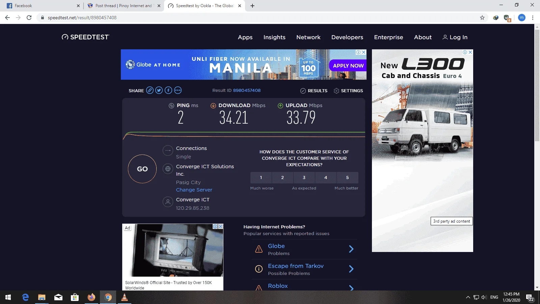Open Microsoft Store from taskbar
This screenshot has width=540, height=304.
pos(75,297)
